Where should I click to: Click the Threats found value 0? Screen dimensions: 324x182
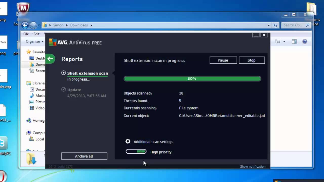coord(180,100)
